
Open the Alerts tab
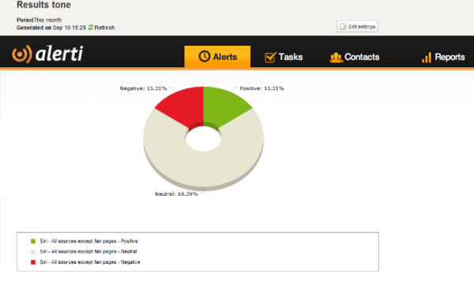(x=217, y=57)
